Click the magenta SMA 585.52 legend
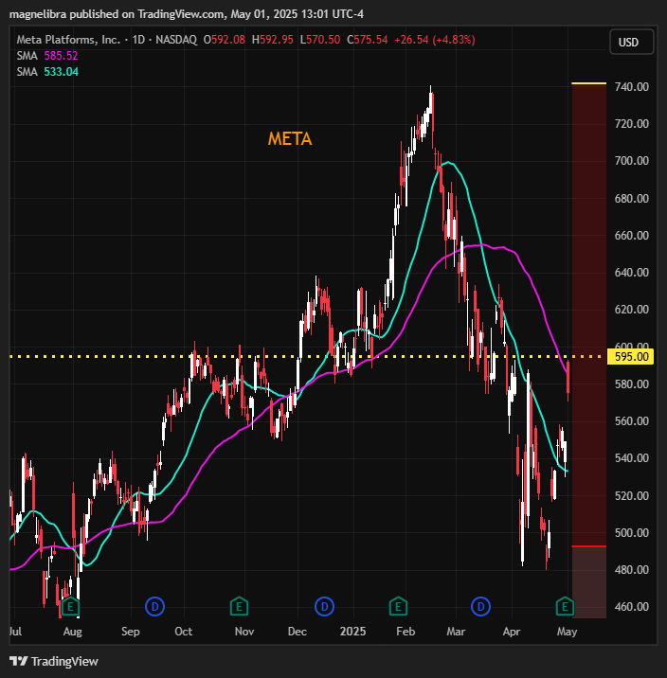667x678 pixels. tap(47, 56)
